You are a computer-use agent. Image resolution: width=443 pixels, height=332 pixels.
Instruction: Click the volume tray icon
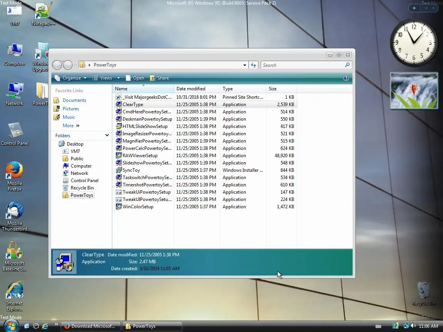point(413,326)
